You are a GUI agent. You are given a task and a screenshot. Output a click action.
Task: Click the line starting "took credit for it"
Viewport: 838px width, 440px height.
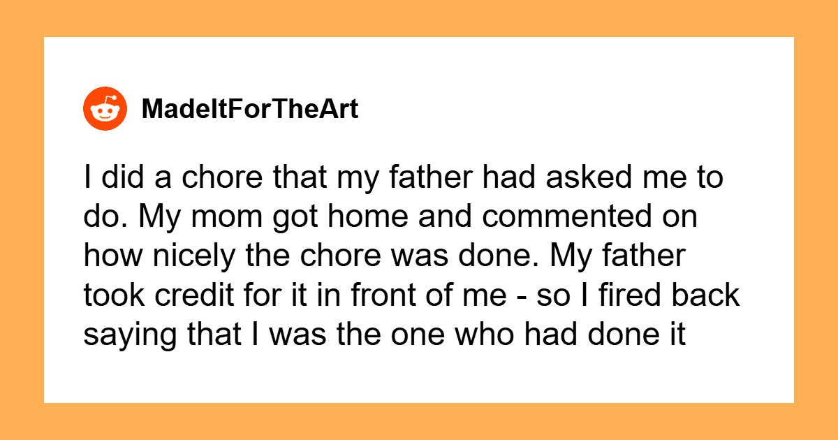(411, 296)
